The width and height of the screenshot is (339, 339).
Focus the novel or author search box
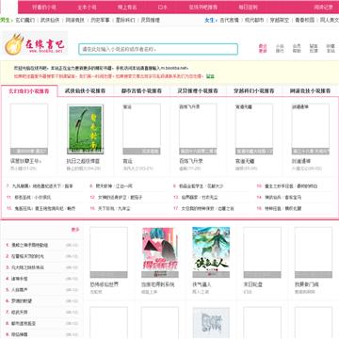click(158, 49)
